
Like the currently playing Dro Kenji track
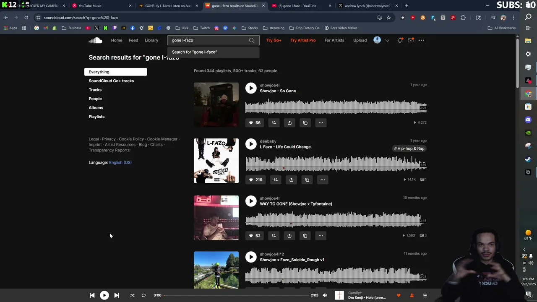pyautogui.click(x=399, y=295)
